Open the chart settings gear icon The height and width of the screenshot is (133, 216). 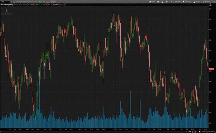(167, 2)
